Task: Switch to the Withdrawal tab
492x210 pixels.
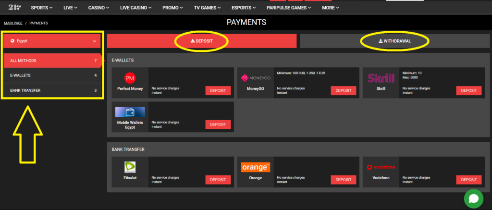Action: pyautogui.click(x=395, y=41)
